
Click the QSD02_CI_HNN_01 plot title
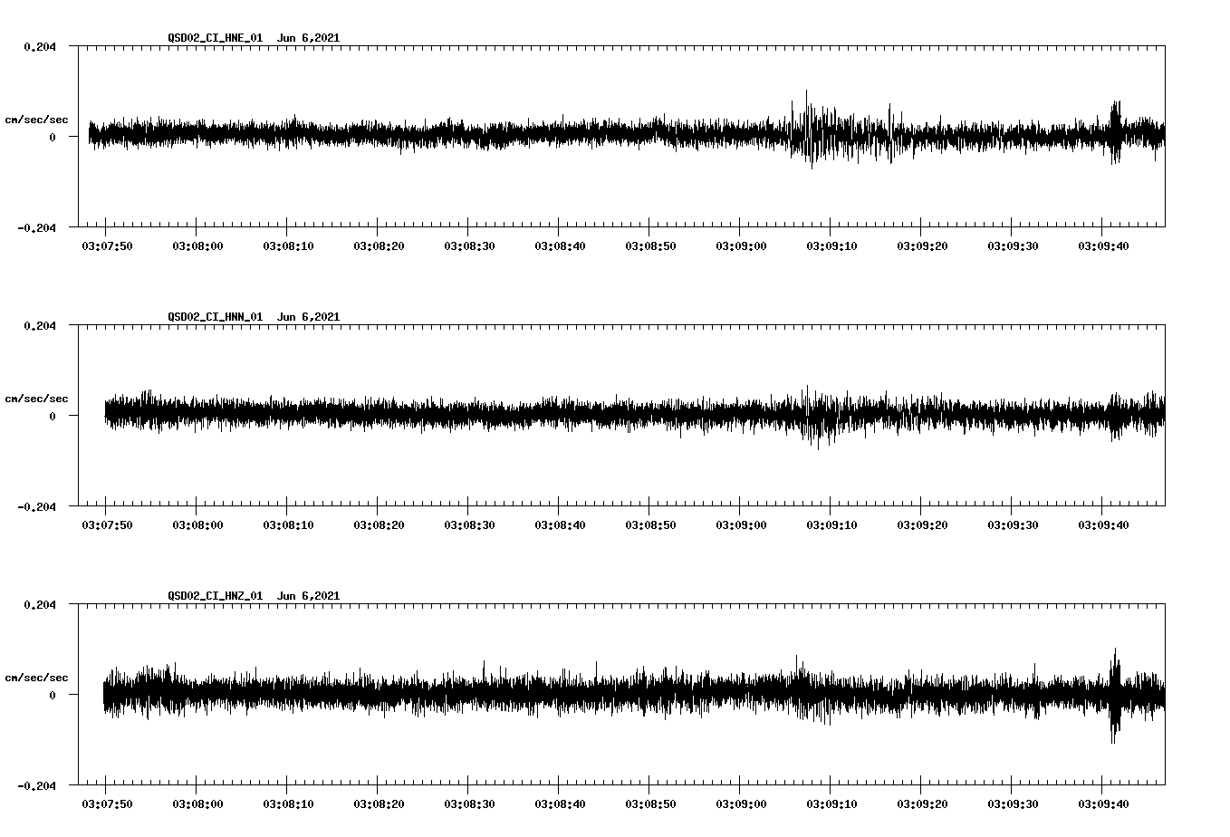[x=254, y=317]
